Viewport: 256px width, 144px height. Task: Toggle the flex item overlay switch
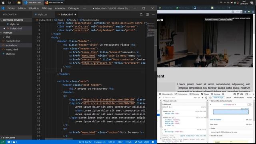pos(249,104)
